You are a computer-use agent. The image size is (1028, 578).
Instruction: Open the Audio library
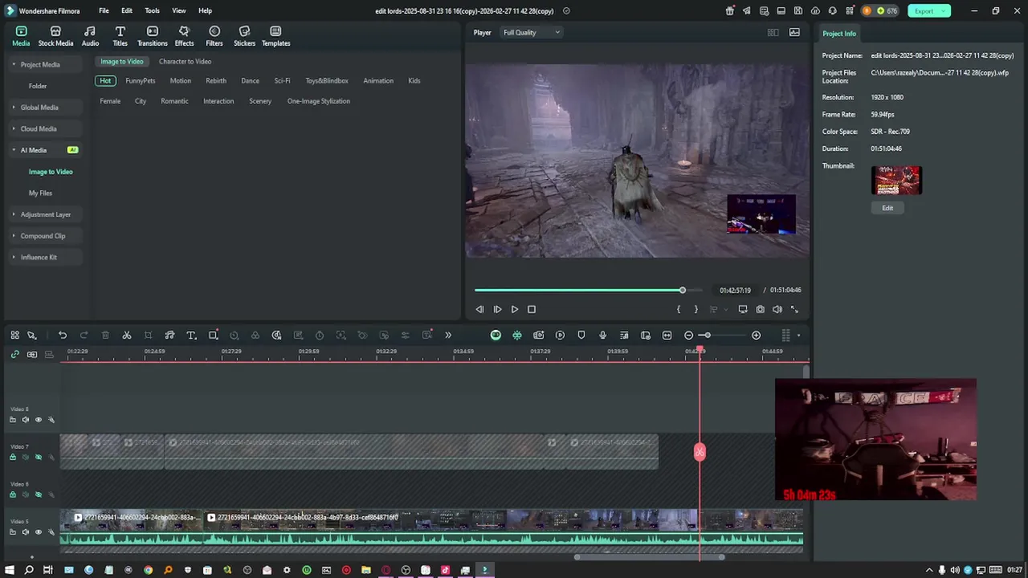click(x=90, y=36)
